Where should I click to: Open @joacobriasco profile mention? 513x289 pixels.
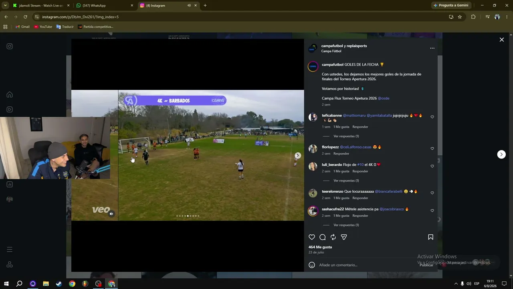point(392,209)
